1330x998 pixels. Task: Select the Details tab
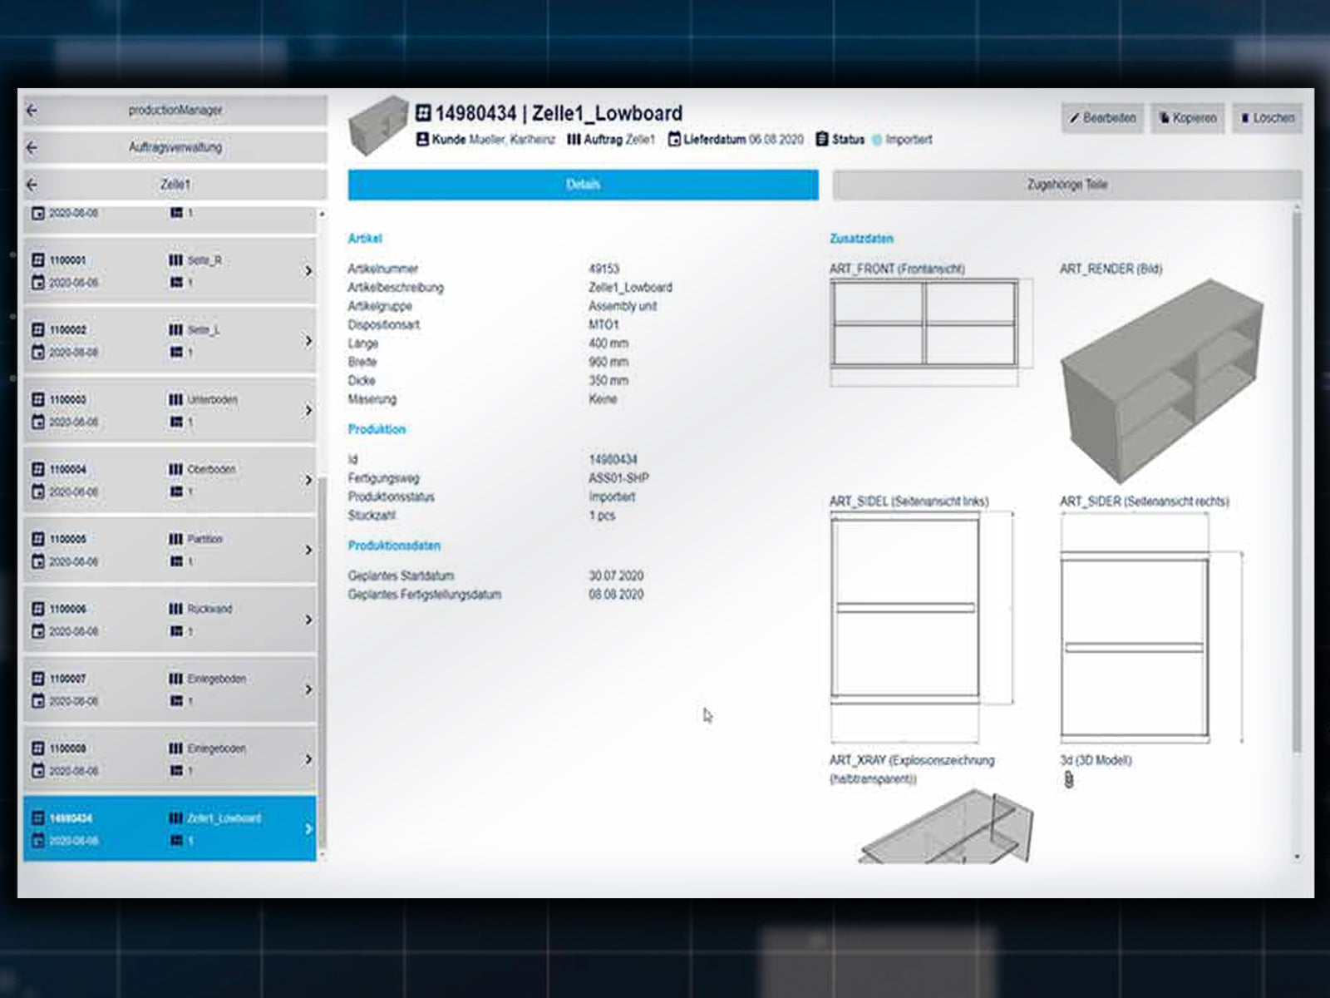(x=582, y=184)
